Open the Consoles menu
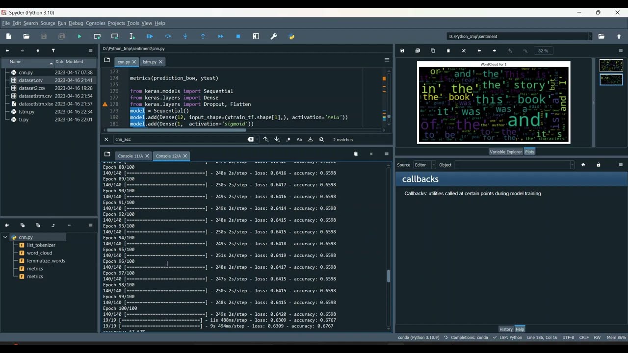Image resolution: width=628 pixels, height=353 pixels. click(x=95, y=23)
